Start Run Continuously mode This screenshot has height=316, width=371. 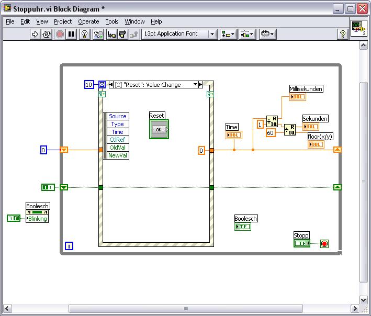[x=47, y=34]
